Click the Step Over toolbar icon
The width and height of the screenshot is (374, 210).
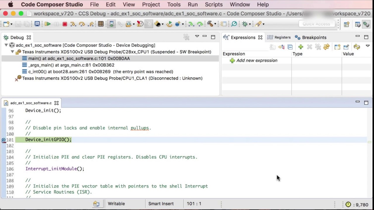[x=82, y=24]
